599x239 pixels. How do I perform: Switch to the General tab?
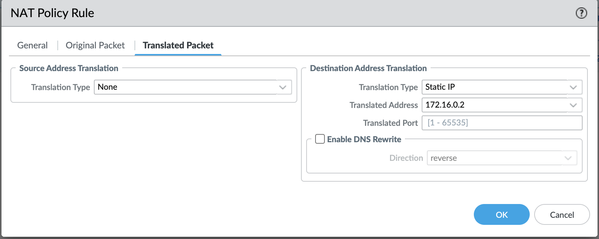coord(32,45)
